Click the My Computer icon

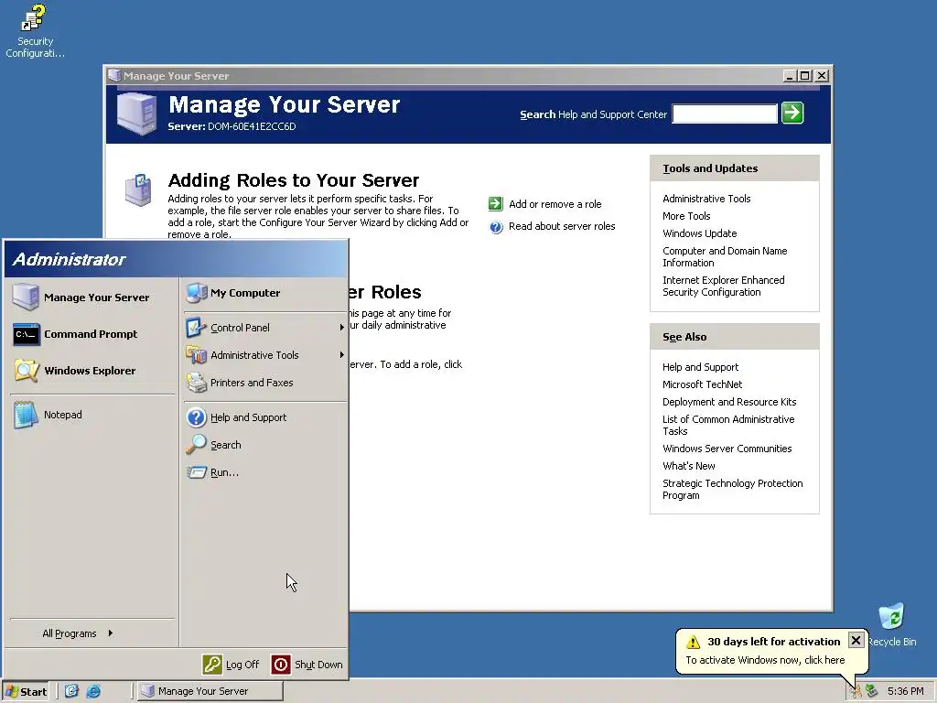click(196, 293)
